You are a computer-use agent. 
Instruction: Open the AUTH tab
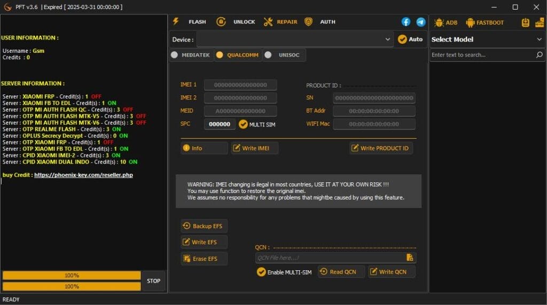327,22
